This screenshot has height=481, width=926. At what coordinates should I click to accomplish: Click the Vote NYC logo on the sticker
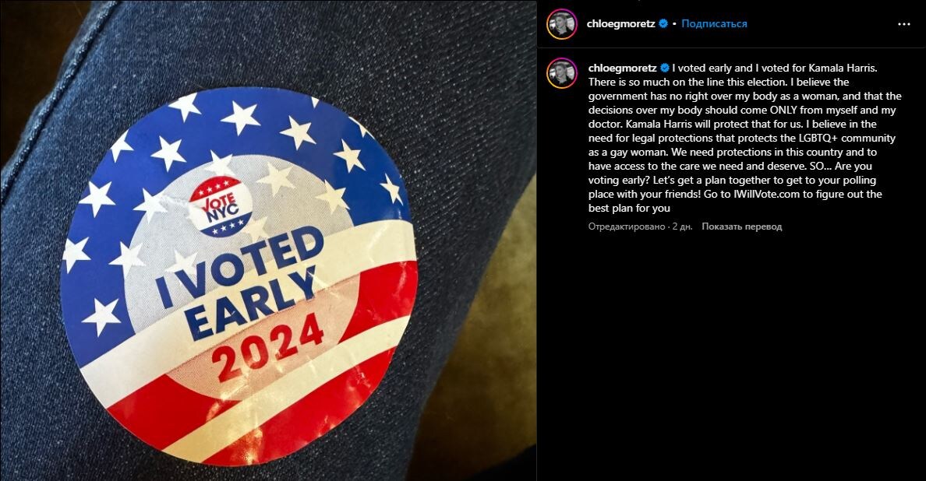tap(221, 206)
